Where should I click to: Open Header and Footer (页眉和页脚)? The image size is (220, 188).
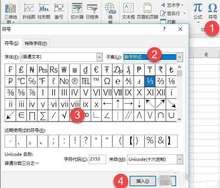[x=147, y=11]
